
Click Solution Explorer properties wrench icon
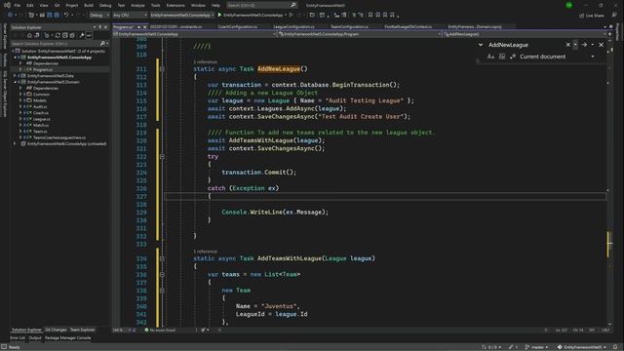[82, 35]
